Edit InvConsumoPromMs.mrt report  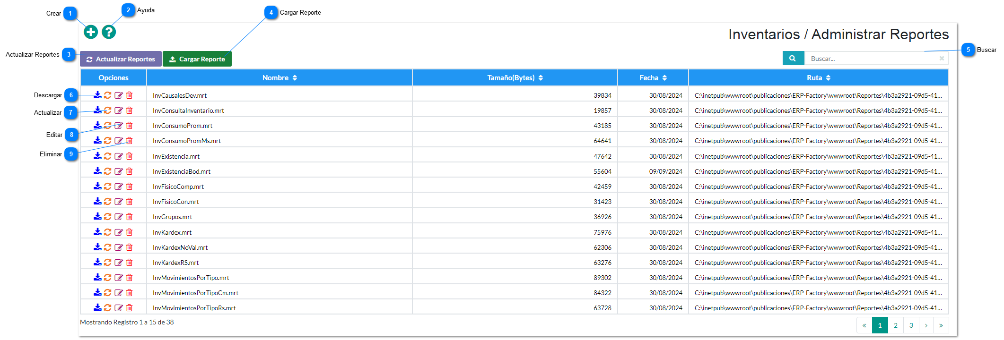tap(119, 140)
